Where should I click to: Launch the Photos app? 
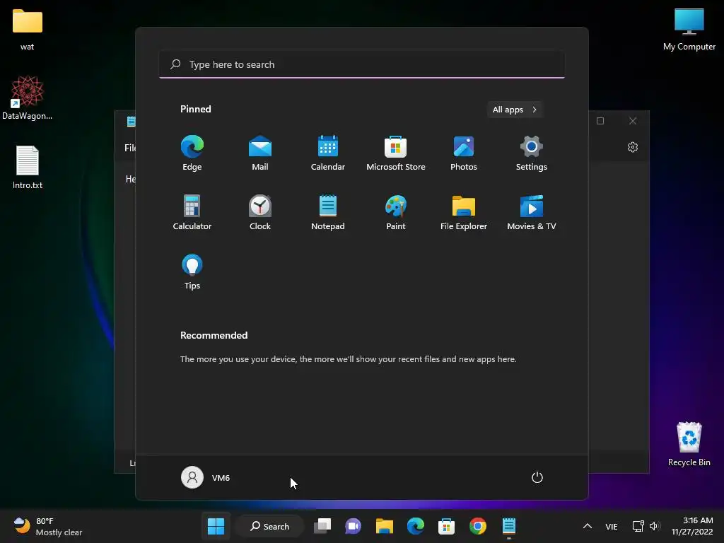coord(464,153)
